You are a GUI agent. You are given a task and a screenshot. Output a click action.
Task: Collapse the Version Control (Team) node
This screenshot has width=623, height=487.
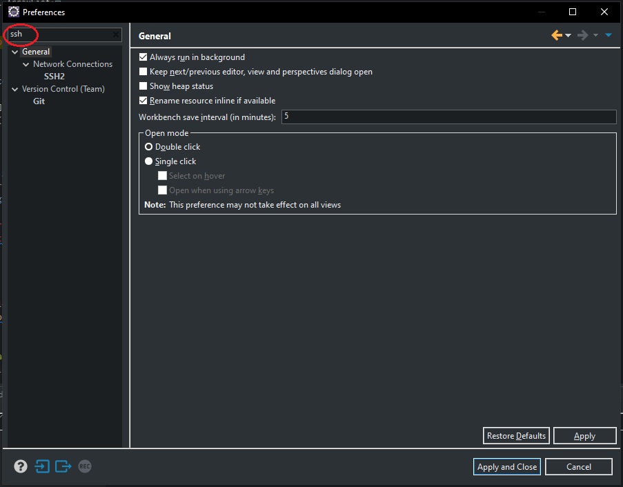tap(14, 89)
